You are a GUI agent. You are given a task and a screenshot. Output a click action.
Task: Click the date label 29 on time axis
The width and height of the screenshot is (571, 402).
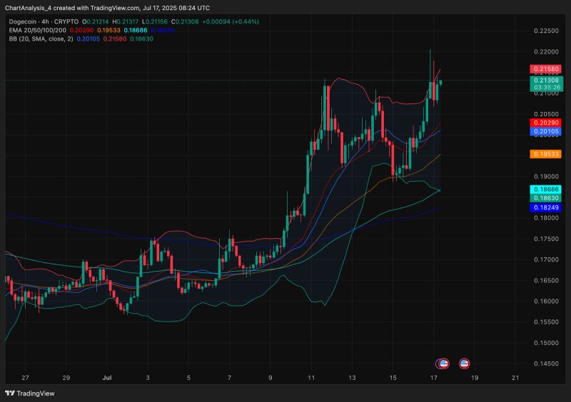point(66,378)
